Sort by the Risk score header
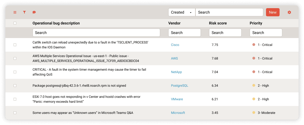Image resolution: width=304 pixels, height=125 pixels. tap(218, 23)
